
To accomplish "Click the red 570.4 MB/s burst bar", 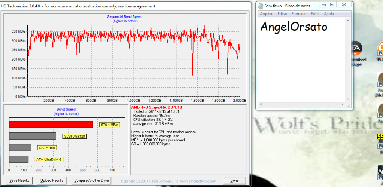I will point(51,124).
